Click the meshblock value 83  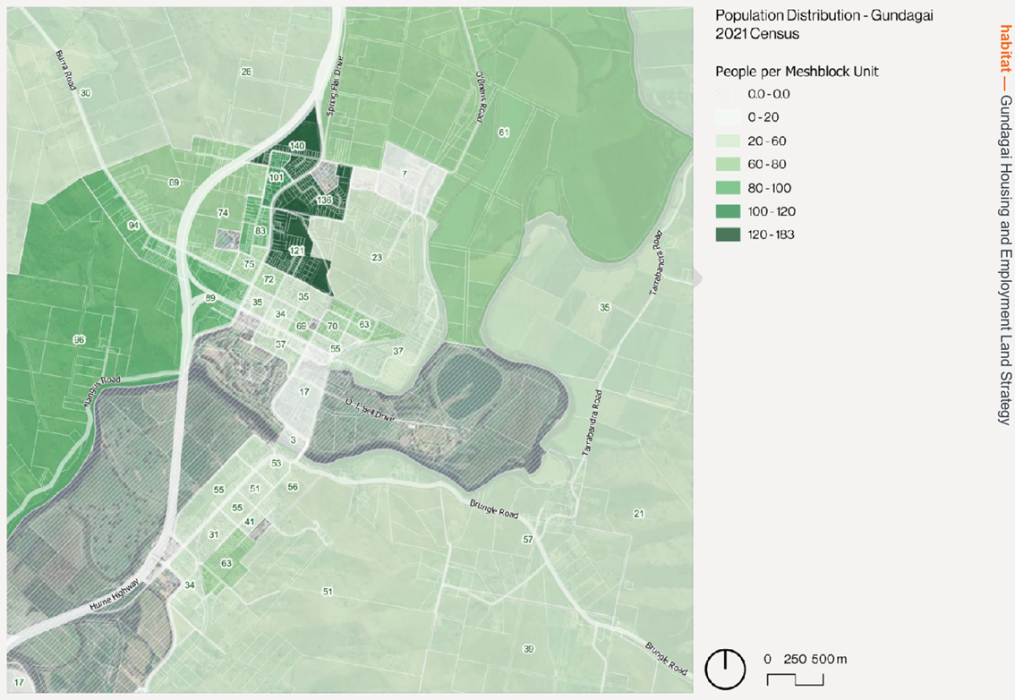(260, 231)
